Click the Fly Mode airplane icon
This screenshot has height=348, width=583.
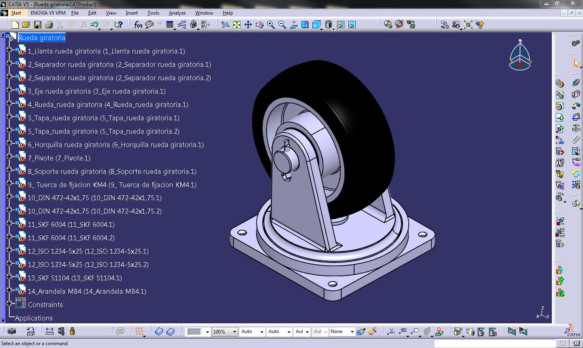[225, 25]
